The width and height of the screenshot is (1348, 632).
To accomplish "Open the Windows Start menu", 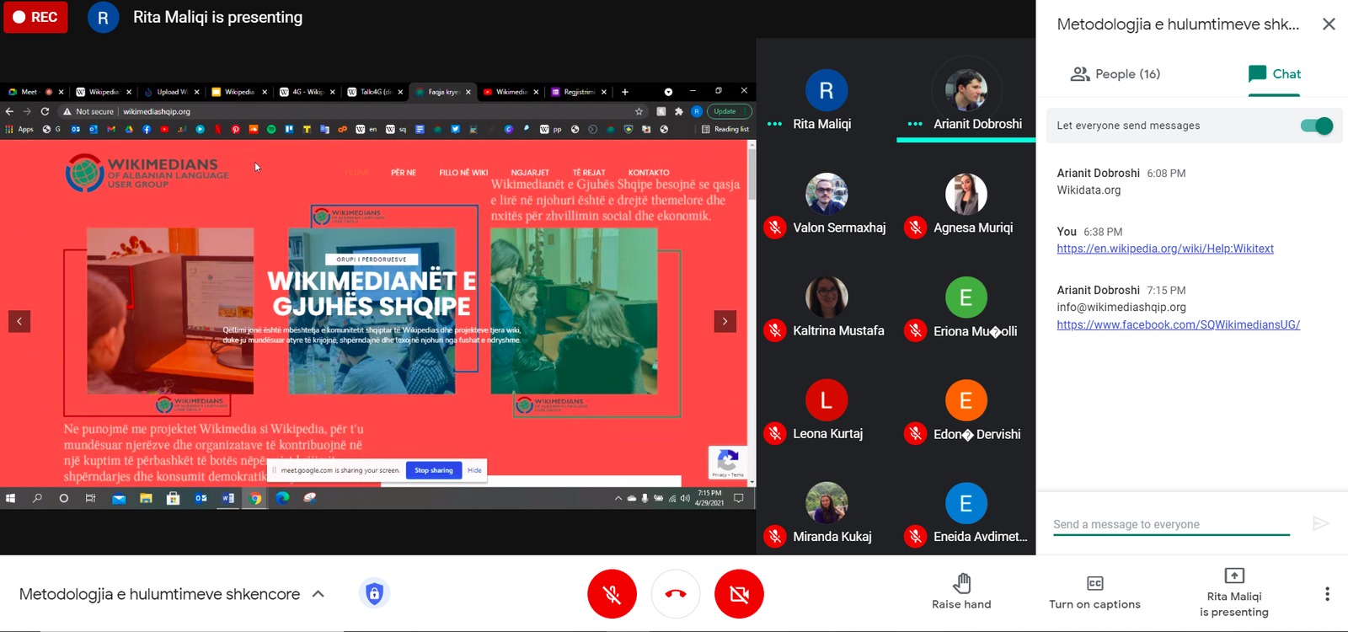I will (x=10, y=498).
